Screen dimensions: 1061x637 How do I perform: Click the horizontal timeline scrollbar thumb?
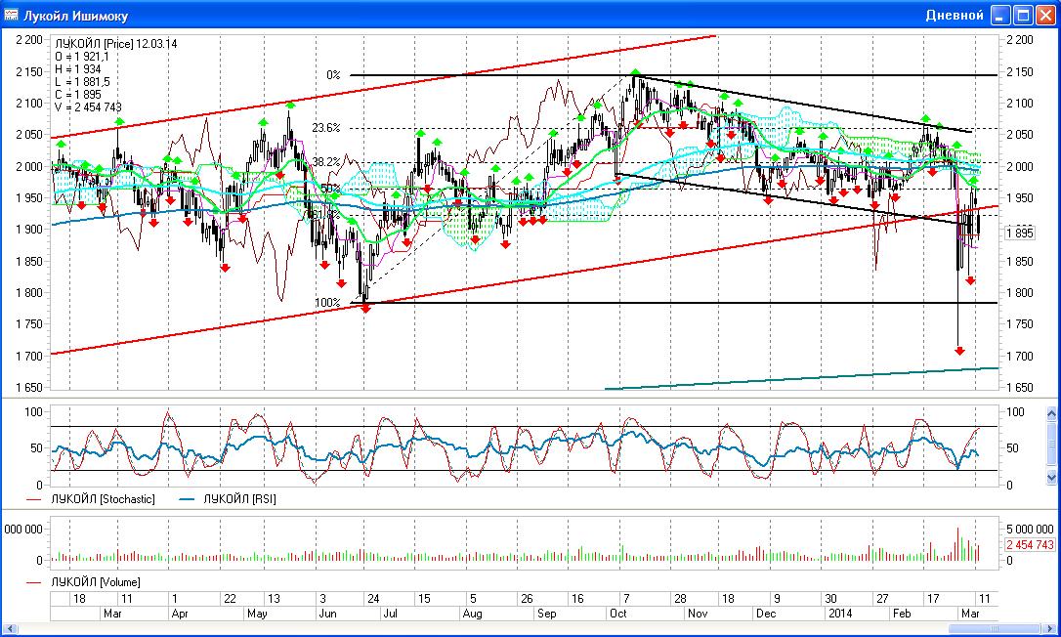point(994,629)
